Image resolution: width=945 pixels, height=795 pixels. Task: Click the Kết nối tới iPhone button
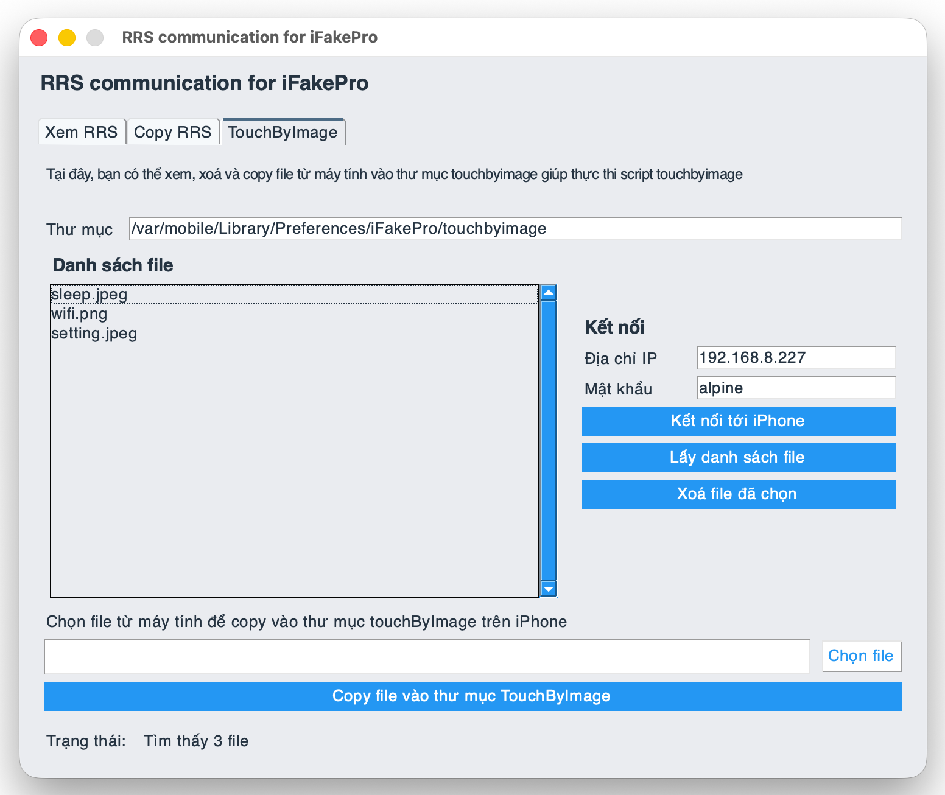pyautogui.click(x=739, y=421)
